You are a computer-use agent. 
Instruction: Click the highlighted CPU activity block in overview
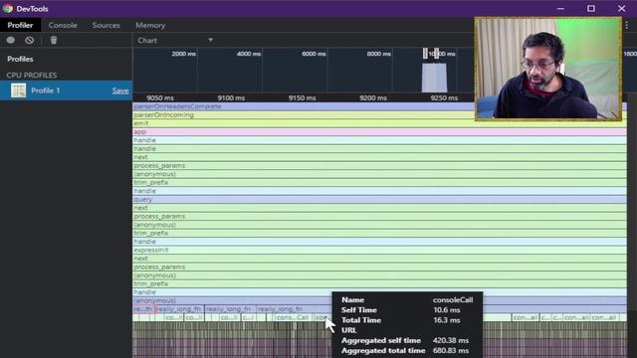pyautogui.click(x=434, y=78)
